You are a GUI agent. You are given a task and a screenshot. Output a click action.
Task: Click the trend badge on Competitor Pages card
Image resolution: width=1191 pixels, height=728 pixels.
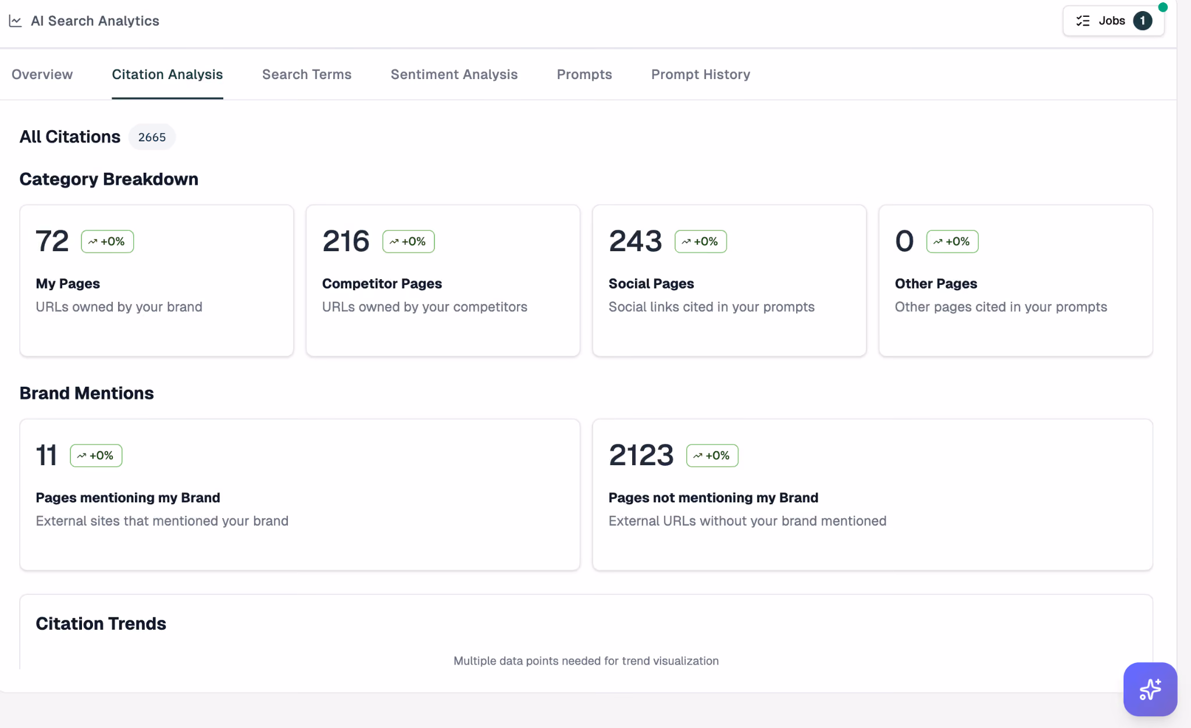tap(408, 241)
